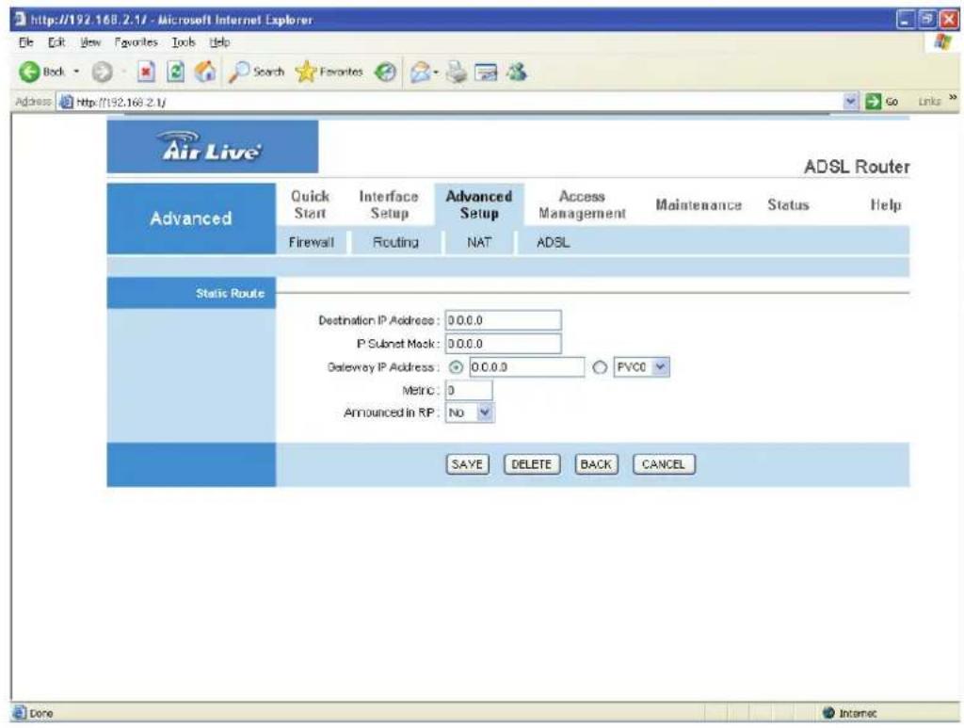Click the Gateway IP Address text field

[527, 367]
